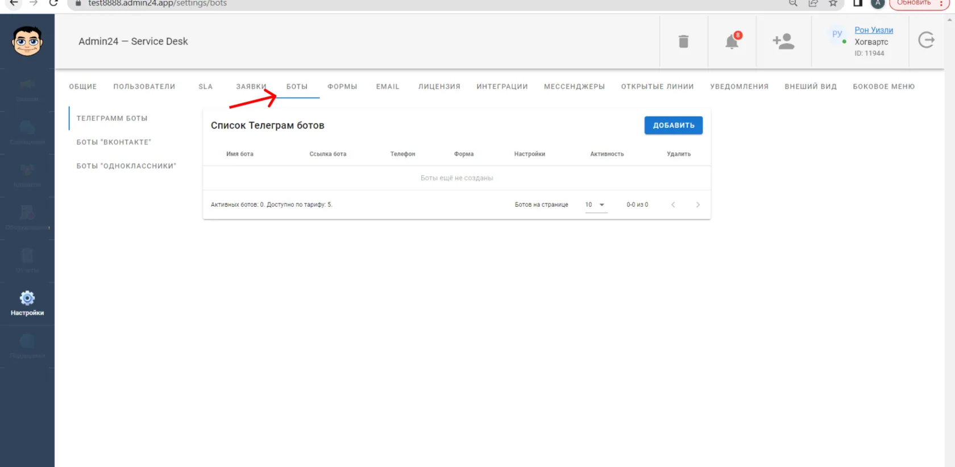Screen dimensions: 955x467
Task: Go to the previous bots page
Action: pyautogui.click(x=673, y=205)
